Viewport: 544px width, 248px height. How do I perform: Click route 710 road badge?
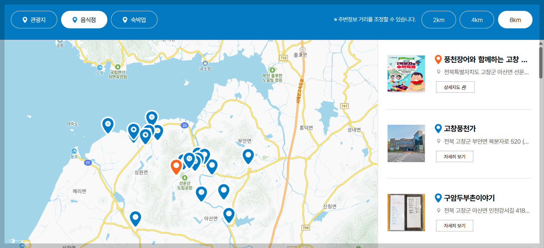283,58
